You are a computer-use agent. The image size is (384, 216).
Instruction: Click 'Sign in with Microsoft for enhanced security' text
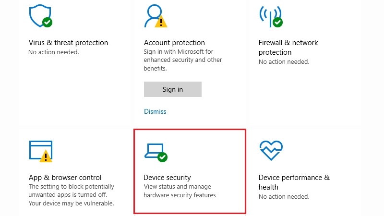point(183,60)
